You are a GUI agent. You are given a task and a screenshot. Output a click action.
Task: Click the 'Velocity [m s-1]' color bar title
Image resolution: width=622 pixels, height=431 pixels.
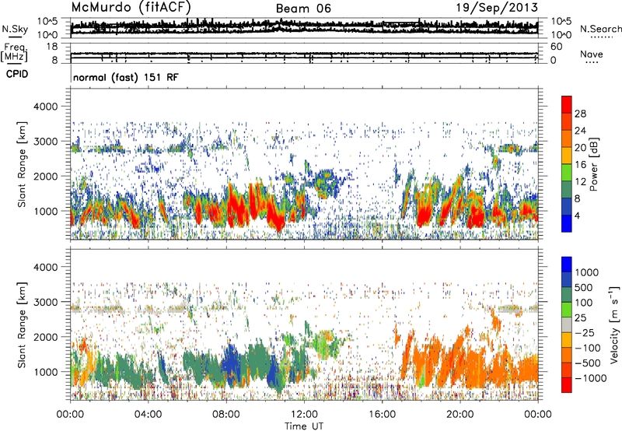point(614,324)
